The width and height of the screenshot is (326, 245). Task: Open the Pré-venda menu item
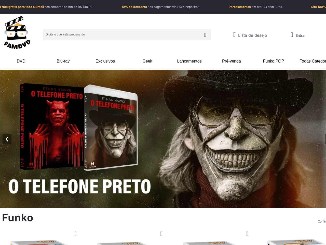232,61
